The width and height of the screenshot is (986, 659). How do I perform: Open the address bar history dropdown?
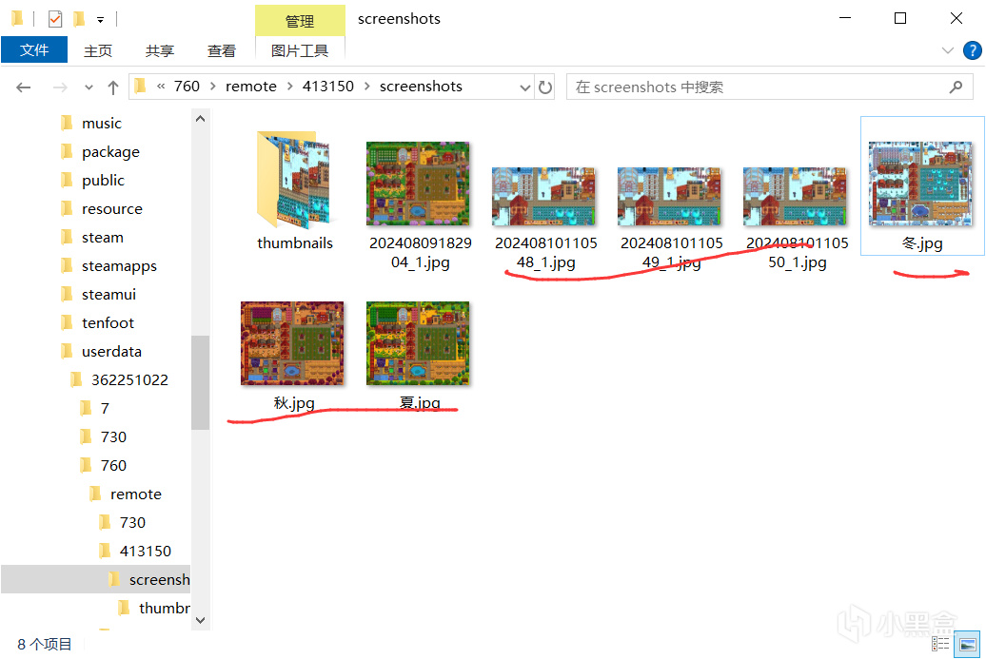(525, 87)
